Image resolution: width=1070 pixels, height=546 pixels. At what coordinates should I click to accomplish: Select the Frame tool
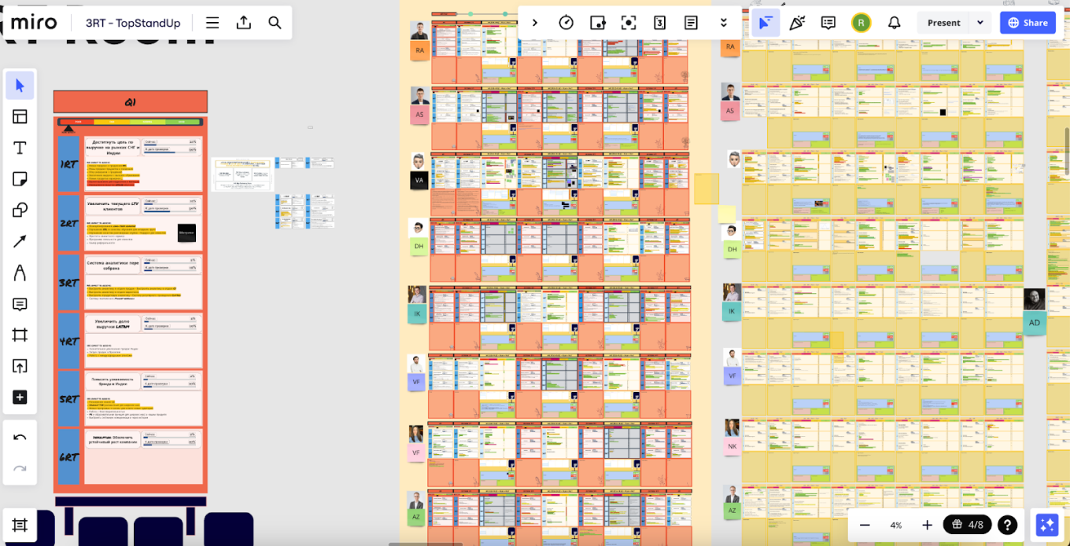(20, 335)
